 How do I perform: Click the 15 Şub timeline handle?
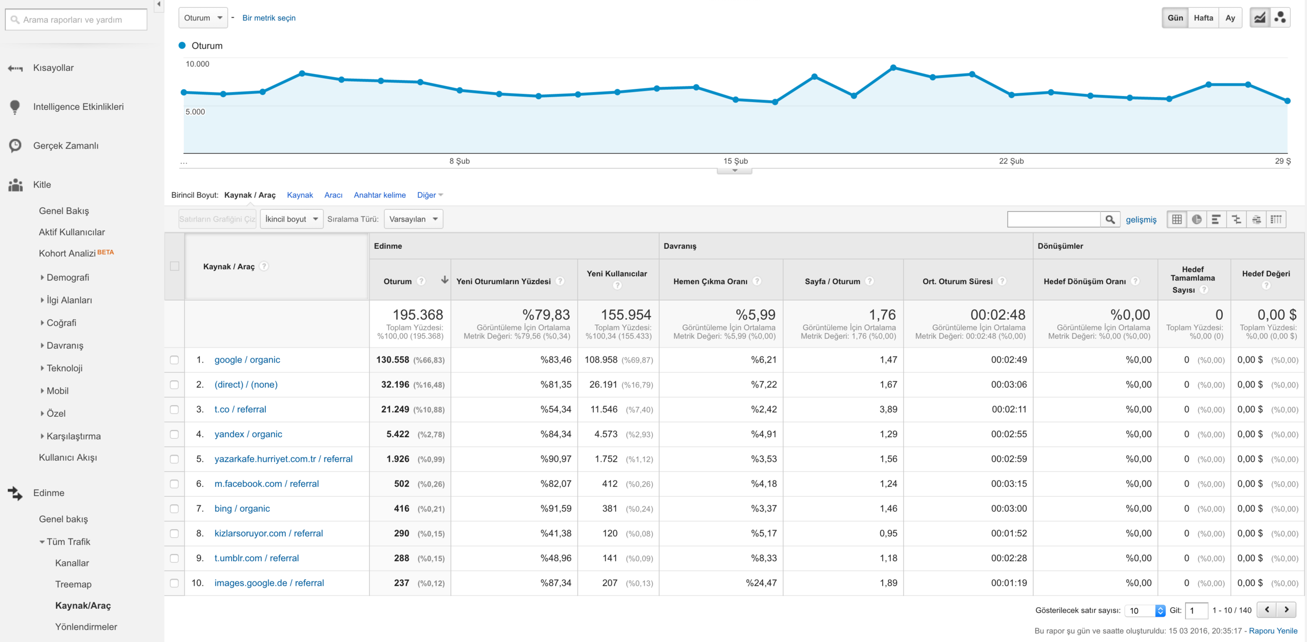[x=734, y=171]
